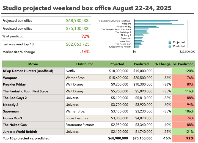
Task: Click Weapons predicted value $20,500,000
Action: click(142, 78)
